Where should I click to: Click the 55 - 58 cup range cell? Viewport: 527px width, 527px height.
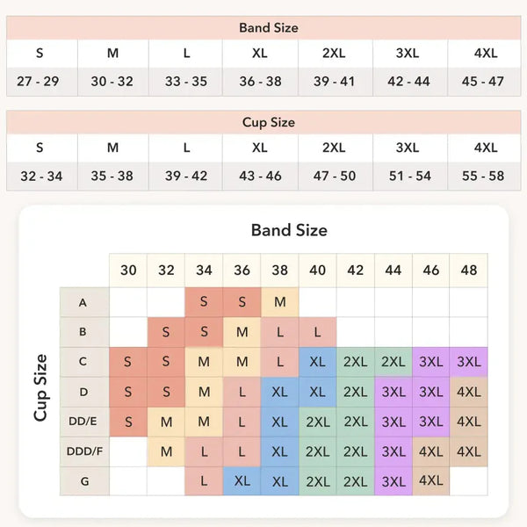(x=484, y=177)
